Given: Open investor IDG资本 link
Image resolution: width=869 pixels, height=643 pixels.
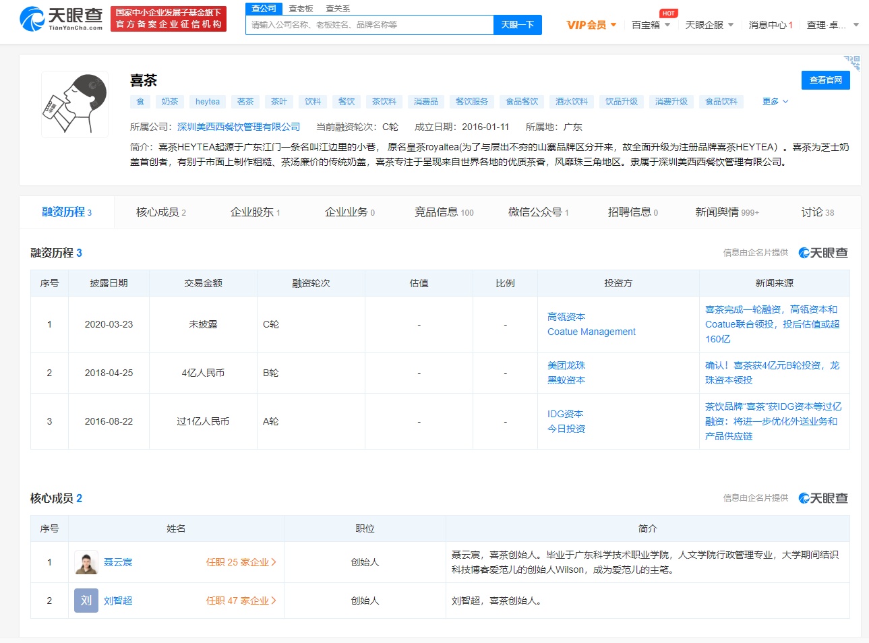Looking at the screenshot, I should (x=565, y=414).
